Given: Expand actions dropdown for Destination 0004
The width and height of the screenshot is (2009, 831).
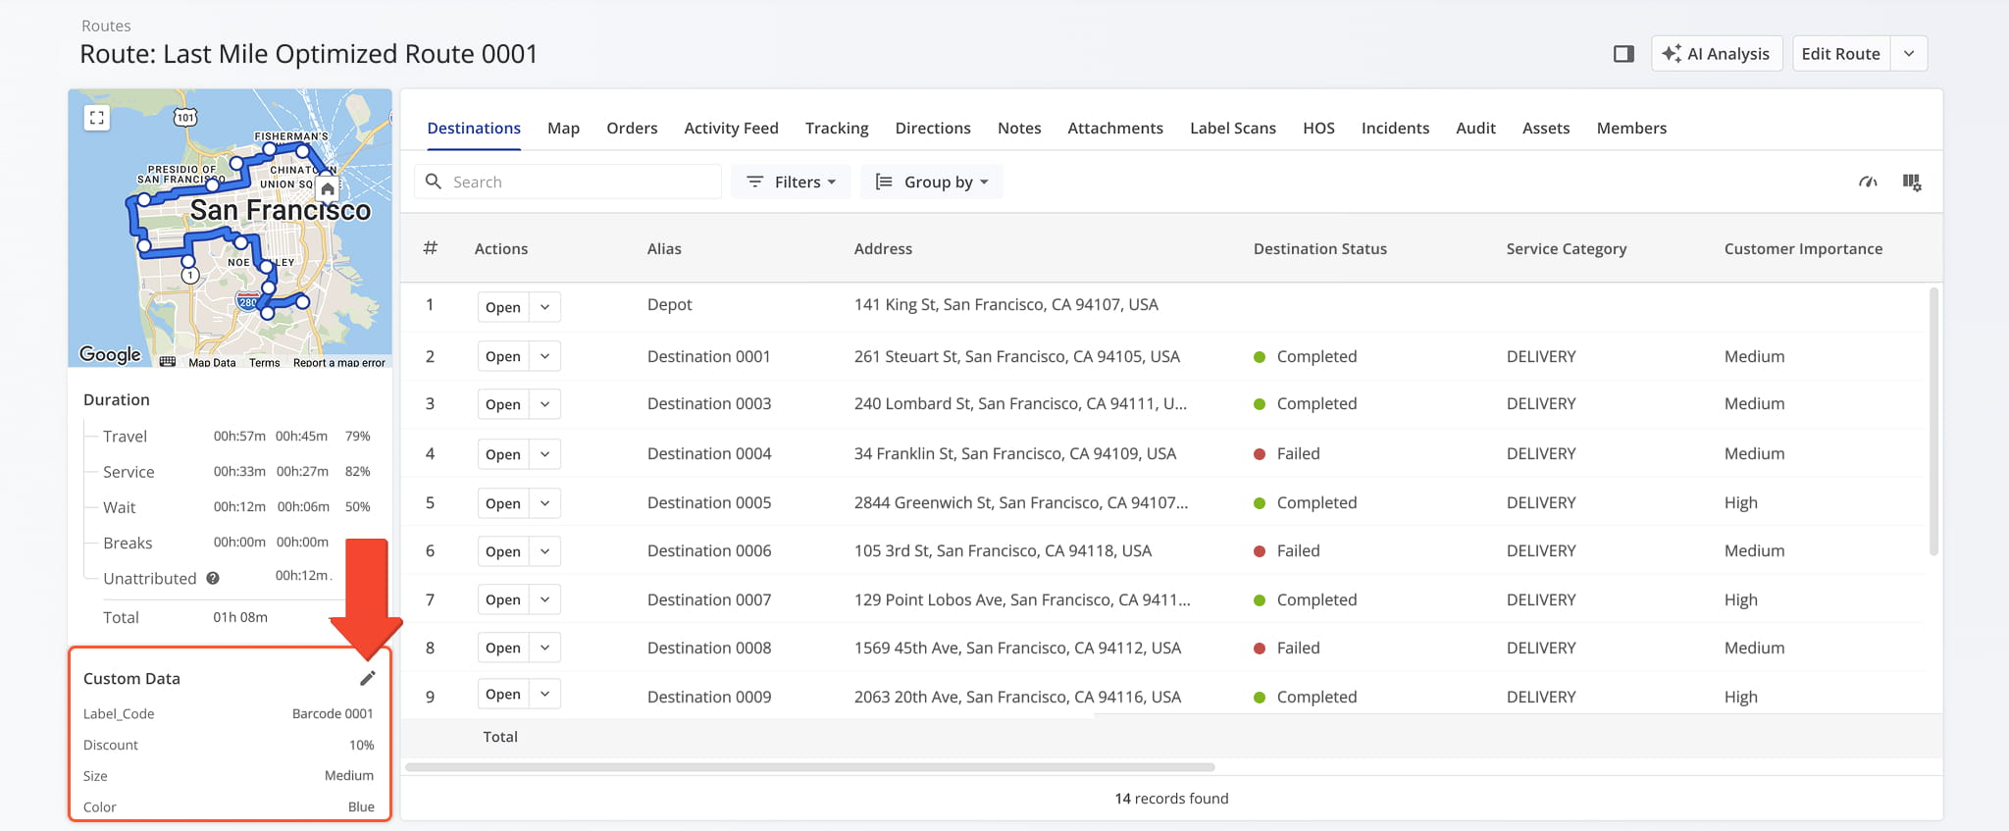Looking at the screenshot, I should click(x=544, y=454).
